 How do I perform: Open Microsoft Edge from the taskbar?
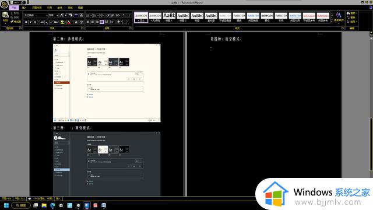pos(52,205)
